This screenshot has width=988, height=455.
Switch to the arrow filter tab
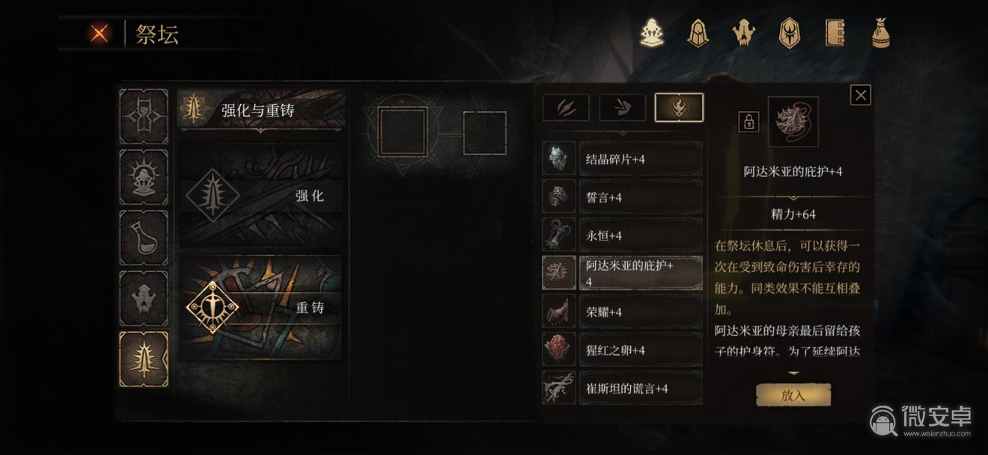(623, 108)
